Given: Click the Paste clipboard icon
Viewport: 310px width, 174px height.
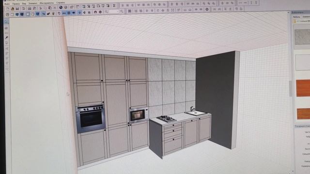Looking at the screenshot, I should 50,8.
